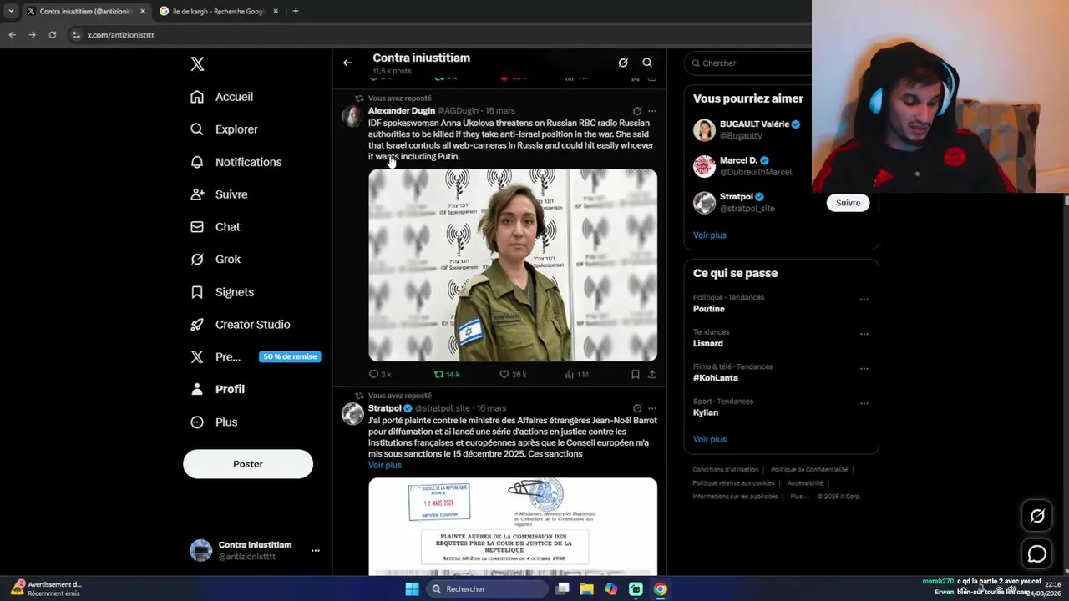
Task: Like the Alexander Dugin post
Action: pos(513,375)
